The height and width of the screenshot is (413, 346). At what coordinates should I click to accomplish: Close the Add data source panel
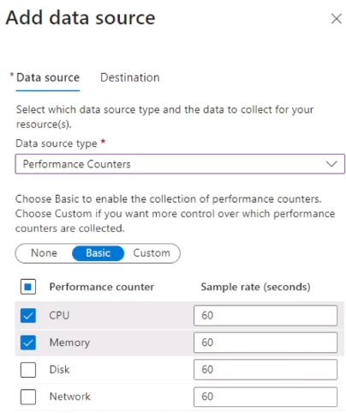[x=337, y=19]
